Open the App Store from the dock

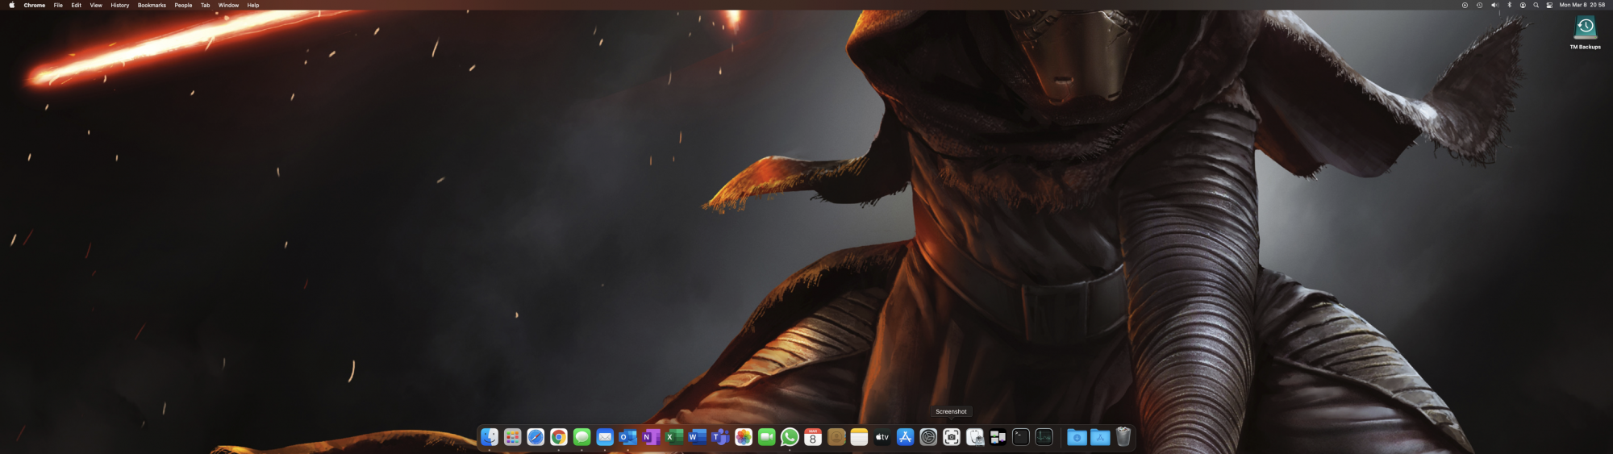(906, 437)
